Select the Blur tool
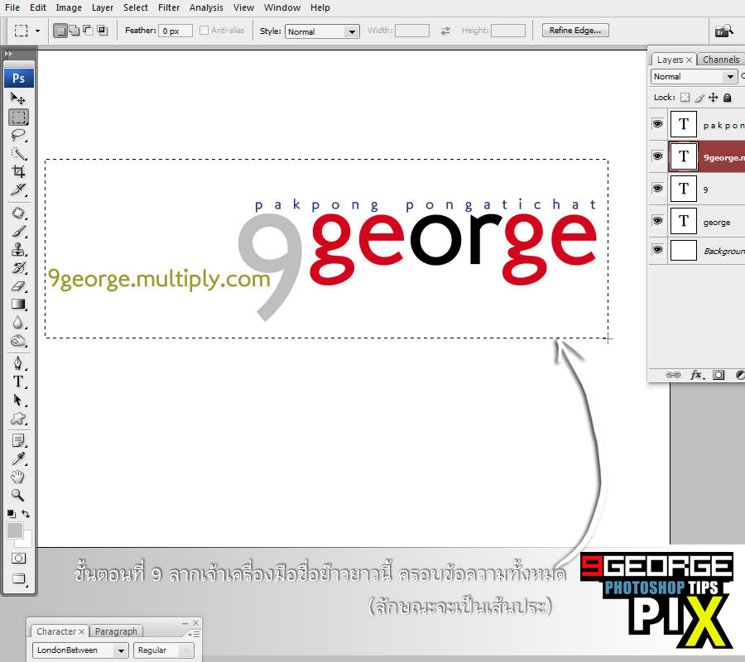 tap(18, 323)
